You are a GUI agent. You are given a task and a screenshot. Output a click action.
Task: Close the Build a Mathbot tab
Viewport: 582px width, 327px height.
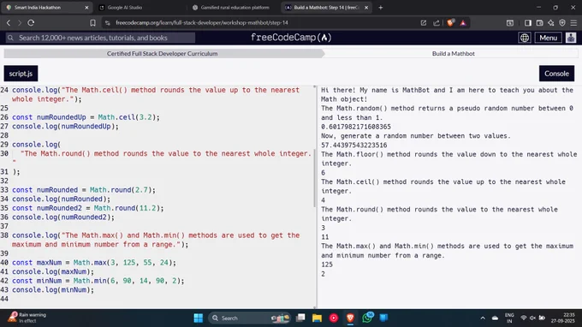pyautogui.click(x=366, y=8)
